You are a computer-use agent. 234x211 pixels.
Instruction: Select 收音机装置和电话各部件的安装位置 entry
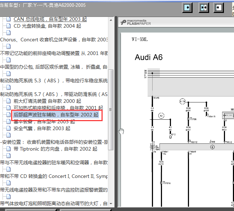54,142
